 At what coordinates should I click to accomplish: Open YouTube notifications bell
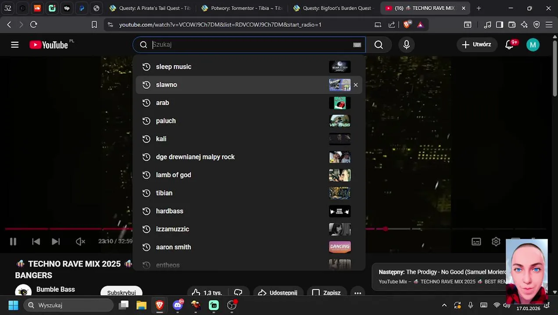pyautogui.click(x=509, y=45)
